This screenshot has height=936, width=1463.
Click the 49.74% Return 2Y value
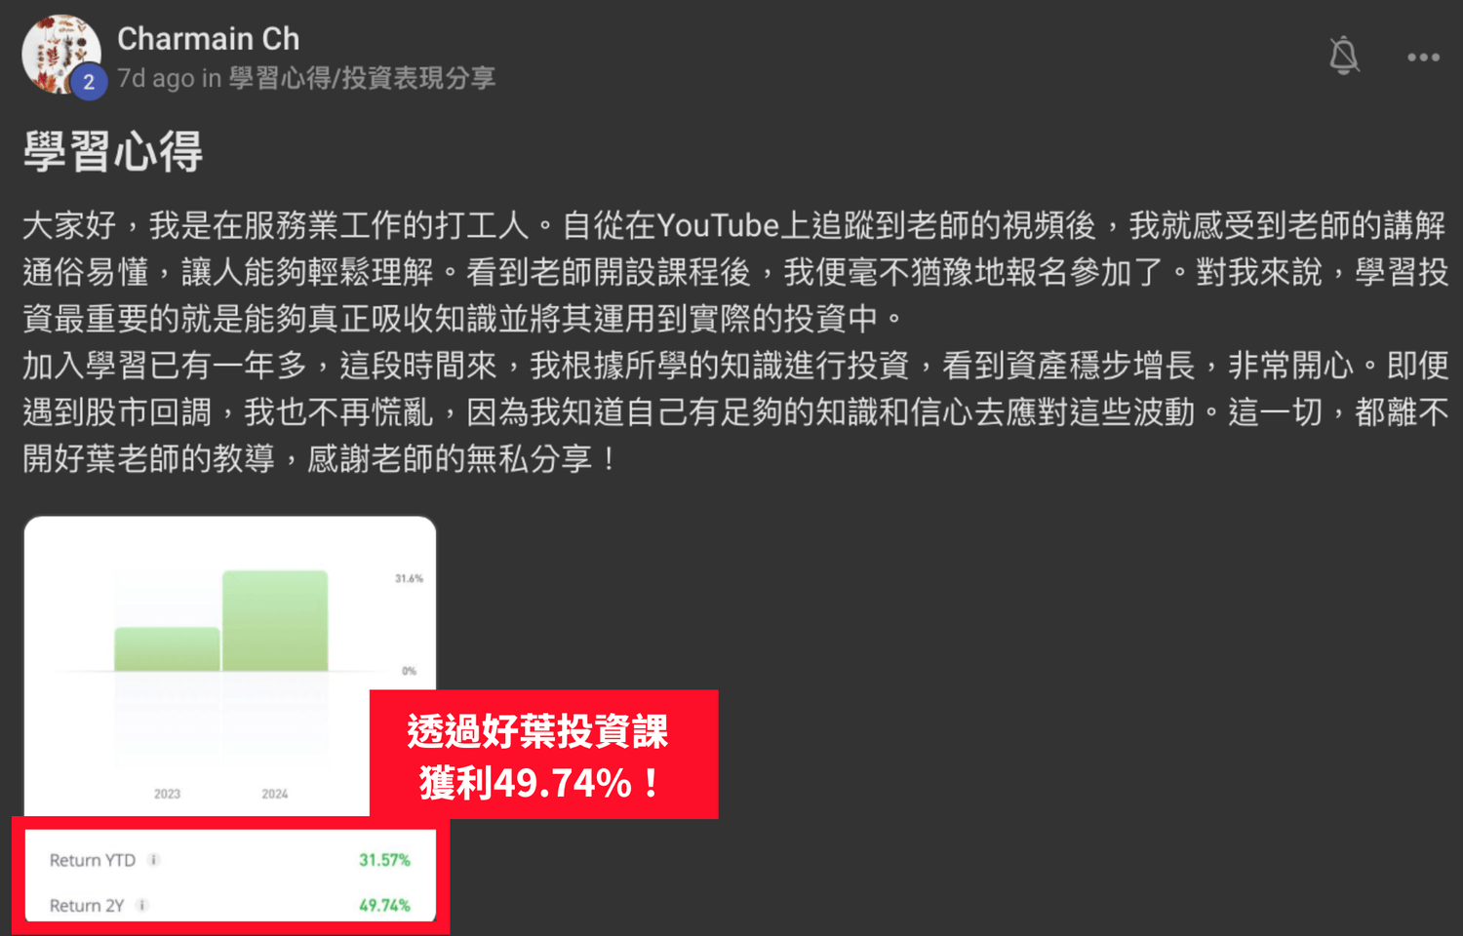pos(384,905)
